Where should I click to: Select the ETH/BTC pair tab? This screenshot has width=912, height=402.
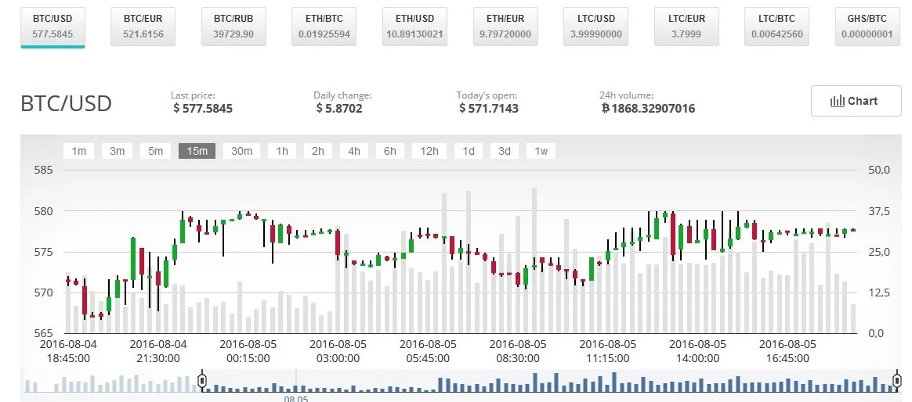point(324,27)
